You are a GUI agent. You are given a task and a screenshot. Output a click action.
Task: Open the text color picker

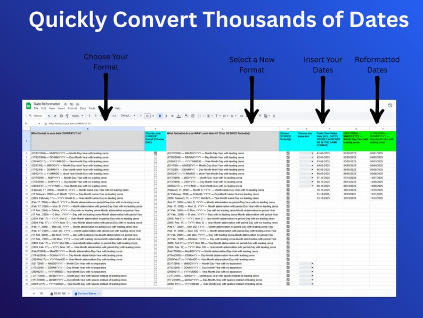click(178, 116)
